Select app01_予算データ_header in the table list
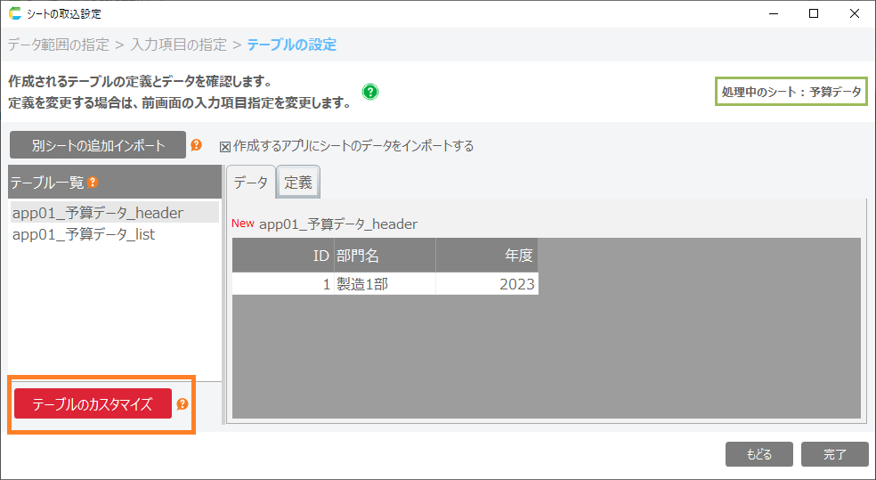 pyautogui.click(x=98, y=213)
